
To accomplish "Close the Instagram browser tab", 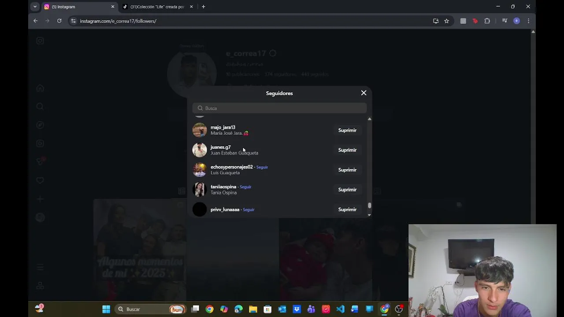I will tap(112, 7).
